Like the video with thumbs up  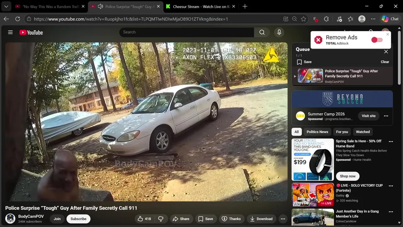point(144,219)
